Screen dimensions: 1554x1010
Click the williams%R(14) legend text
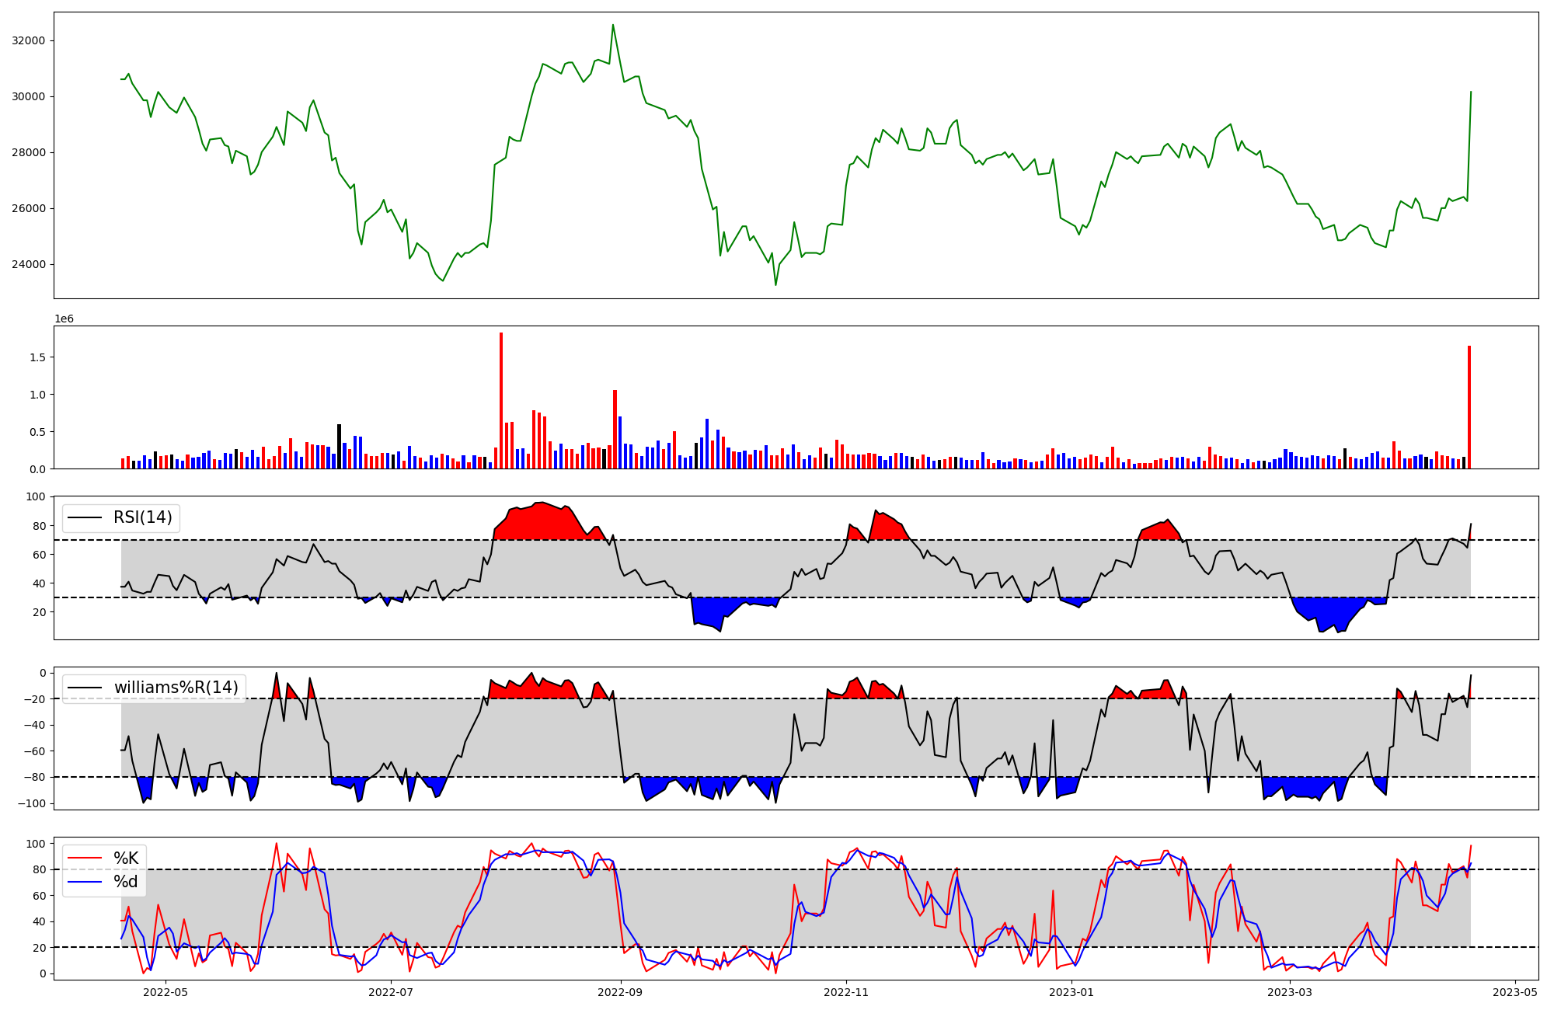click(176, 688)
